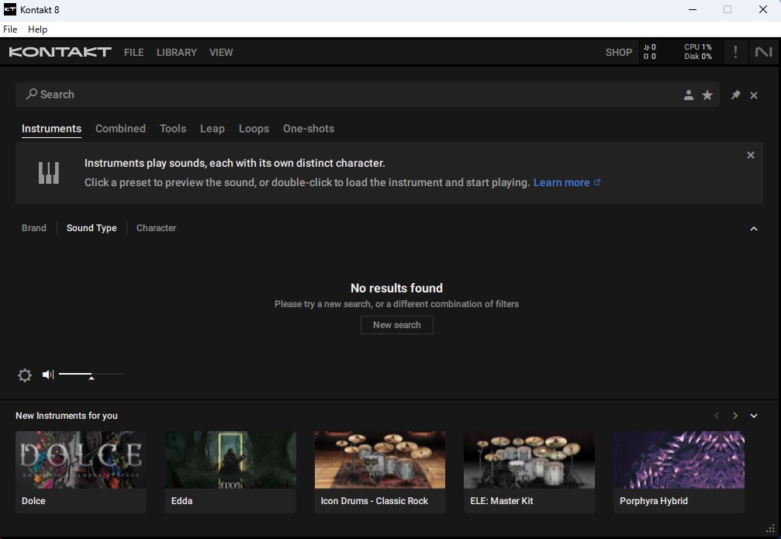Screen dimensions: 781x539
Task: Open the Sound Type filter
Action: pyautogui.click(x=92, y=228)
